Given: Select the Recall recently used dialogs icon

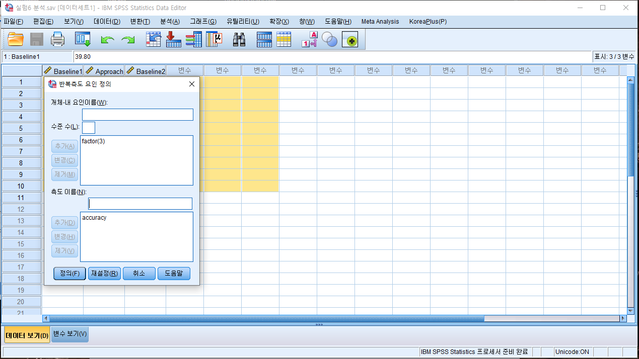Looking at the screenshot, I should point(82,39).
